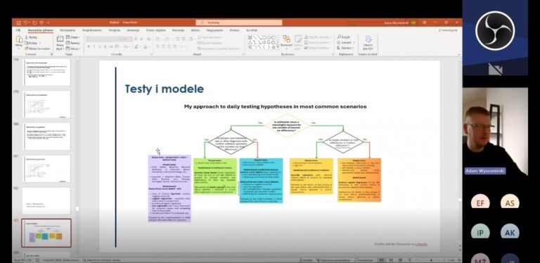
Task: Click the Znajdź (Find) magnifier icon
Action: pos(339,37)
